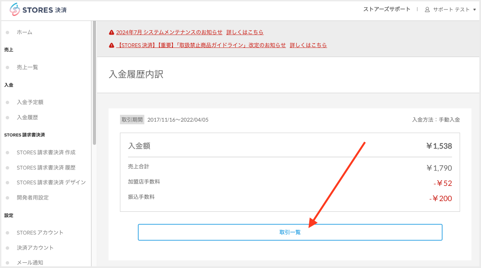The width and height of the screenshot is (481, 268).
Task: Open STORES アカウント settings
Action: coord(40,233)
